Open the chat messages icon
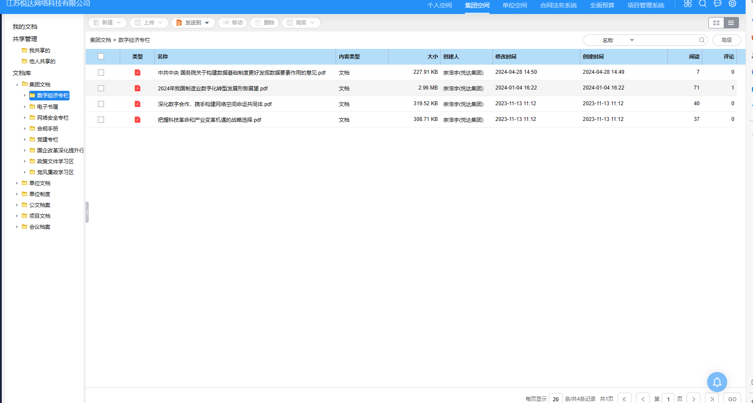753x403 pixels. [718, 4]
